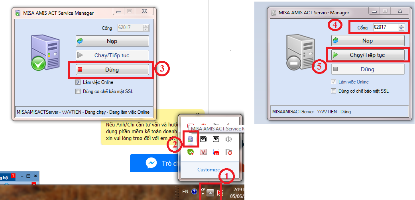Click the red stop square icon on Dừng
The height and width of the screenshot is (200, 415).
tap(80, 70)
